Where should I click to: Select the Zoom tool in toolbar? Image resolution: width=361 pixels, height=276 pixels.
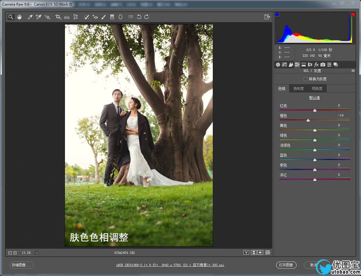click(11, 17)
